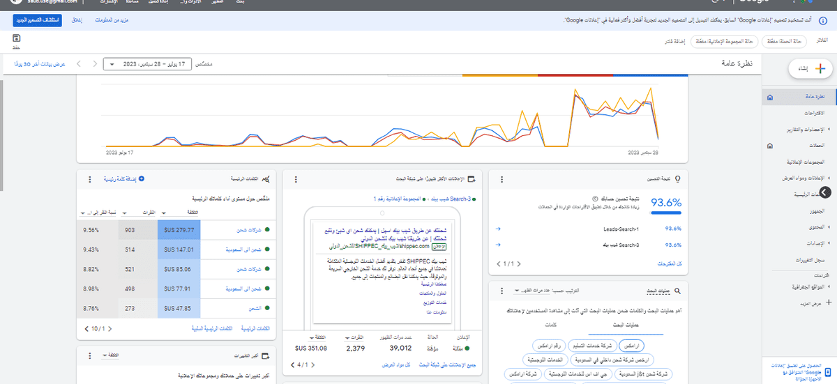Open the All recommendations link
Screen dimensions: 837x384
pos(669,265)
